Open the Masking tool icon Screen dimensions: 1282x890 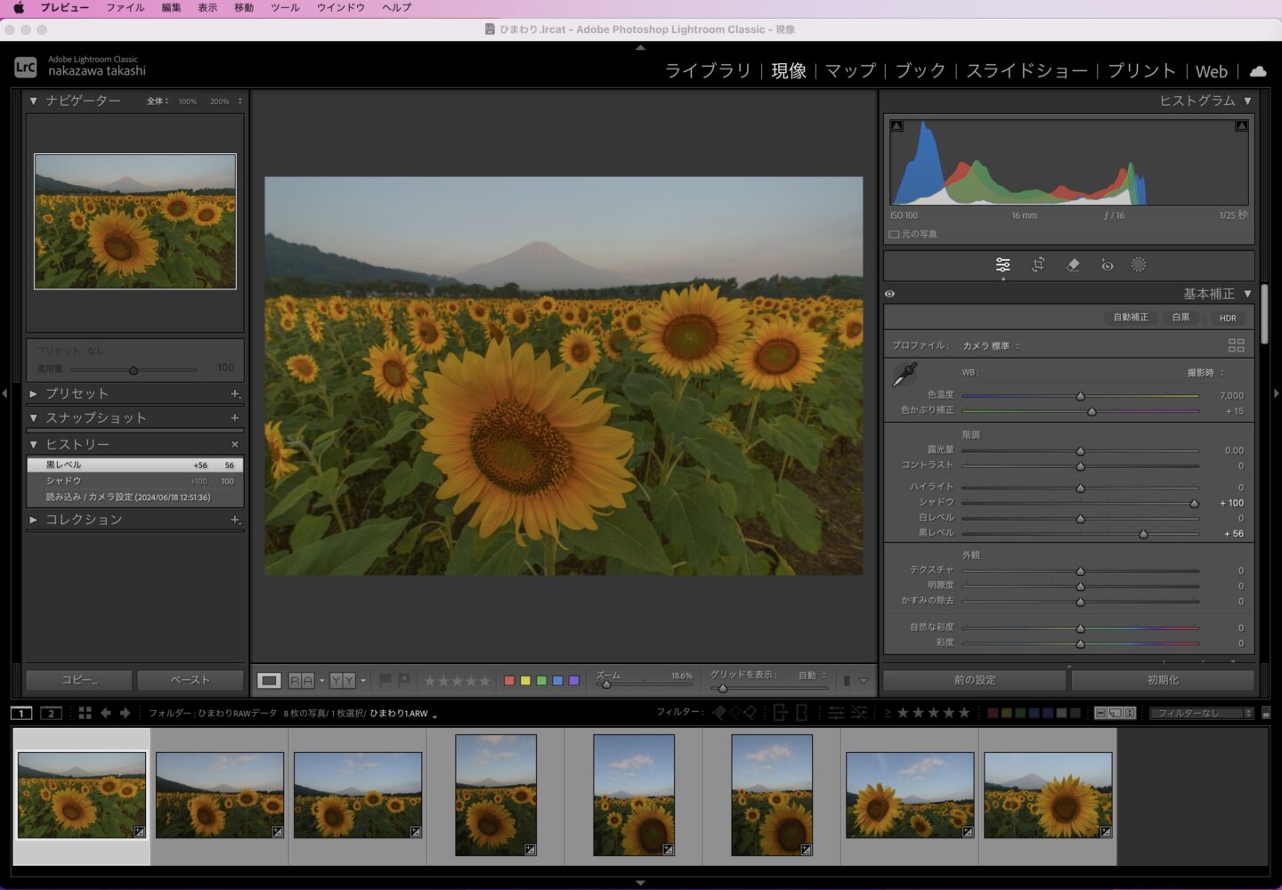click(1139, 264)
